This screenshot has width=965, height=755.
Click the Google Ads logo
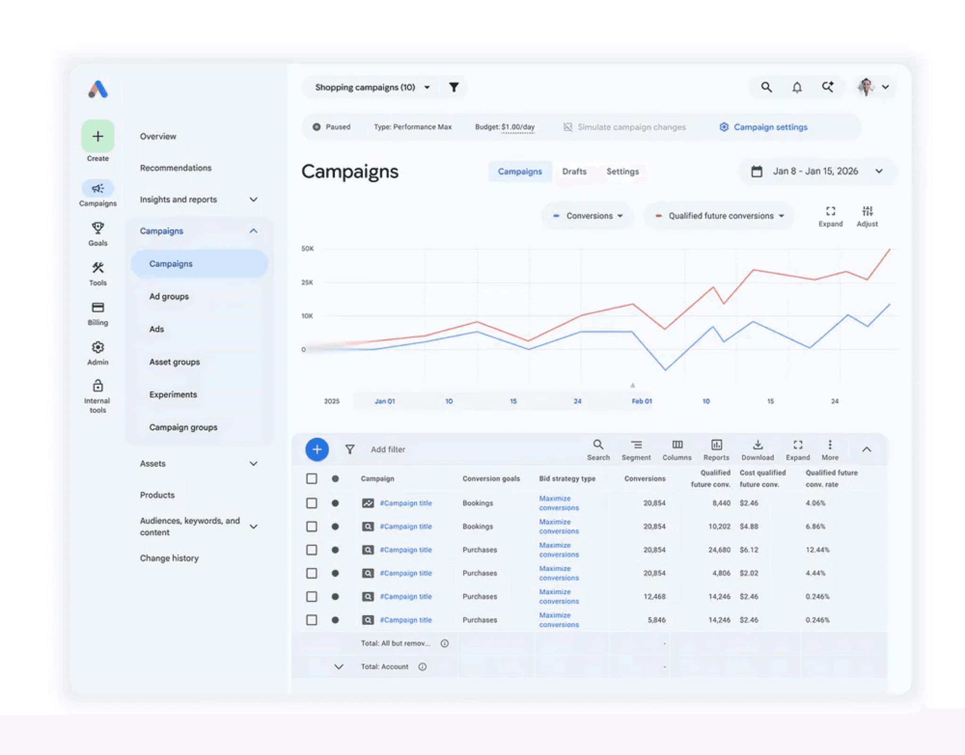(x=98, y=89)
